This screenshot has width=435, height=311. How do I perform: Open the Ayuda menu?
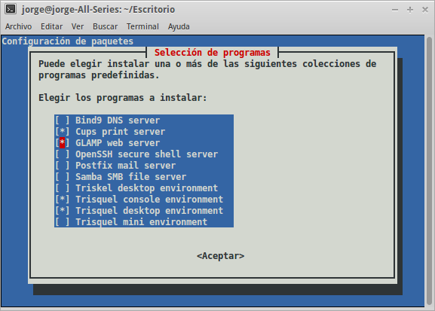(179, 26)
